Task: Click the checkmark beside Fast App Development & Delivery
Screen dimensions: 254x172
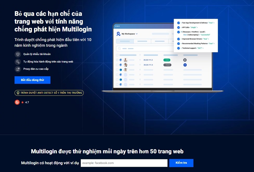Action: [179, 23]
